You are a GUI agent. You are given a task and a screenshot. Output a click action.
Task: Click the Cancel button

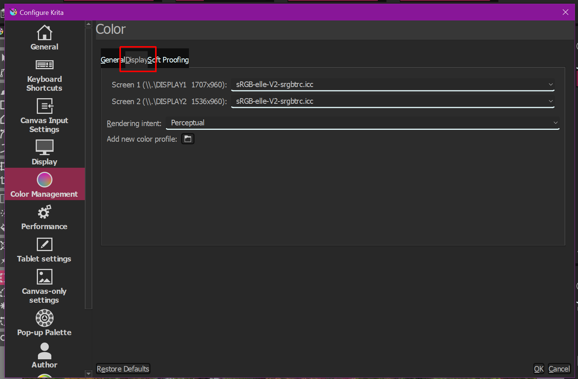point(559,369)
